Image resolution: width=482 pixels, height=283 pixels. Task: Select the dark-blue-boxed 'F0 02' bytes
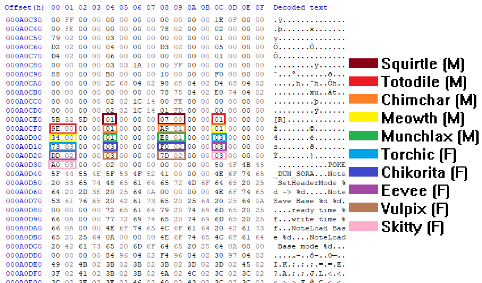171,147
